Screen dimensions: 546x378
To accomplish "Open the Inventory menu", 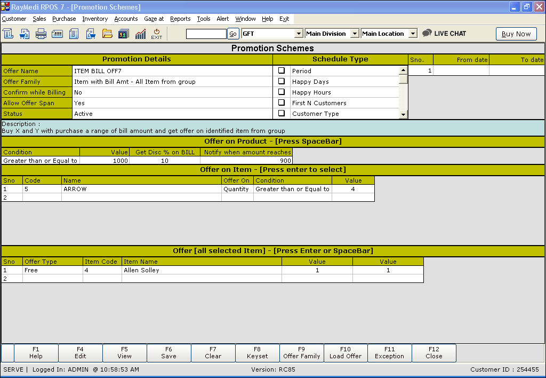I will [x=95, y=19].
